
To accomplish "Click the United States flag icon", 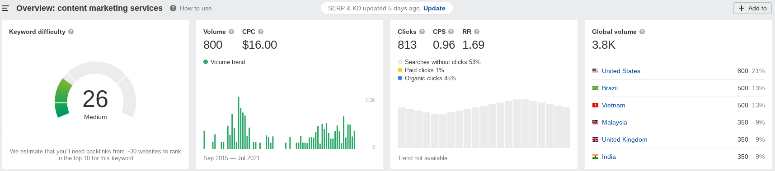I will pos(595,71).
